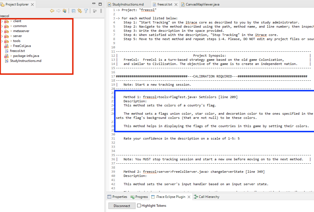The width and height of the screenshot is (314, 212).
Task: Switch to the StudyInstructions.md editor tab
Action: click(128, 4)
